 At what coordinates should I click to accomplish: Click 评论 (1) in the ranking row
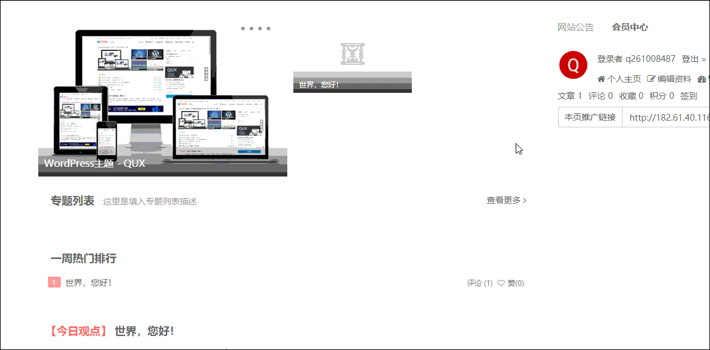tap(480, 283)
